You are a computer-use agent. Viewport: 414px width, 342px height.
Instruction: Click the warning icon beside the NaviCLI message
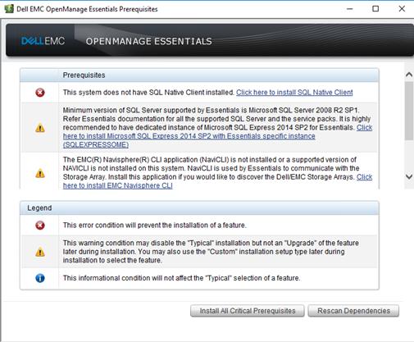(x=40, y=173)
